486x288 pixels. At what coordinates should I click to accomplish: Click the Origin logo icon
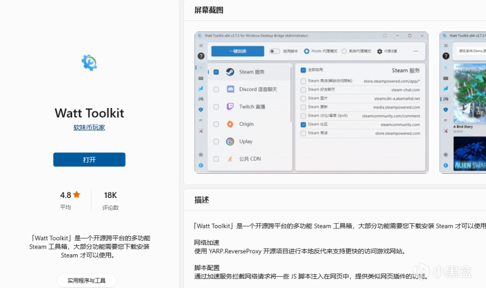[x=230, y=124]
